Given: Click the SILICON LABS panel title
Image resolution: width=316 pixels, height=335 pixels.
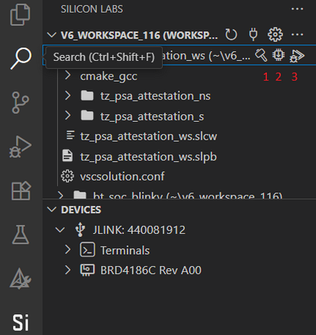Looking at the screenshot, I should pyautogui.click(x=92, y=9).
